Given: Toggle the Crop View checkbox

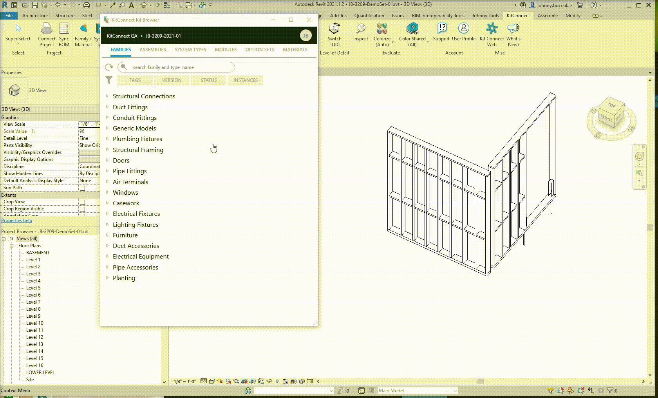Looking at the screenshot, I should coord(82,202).
